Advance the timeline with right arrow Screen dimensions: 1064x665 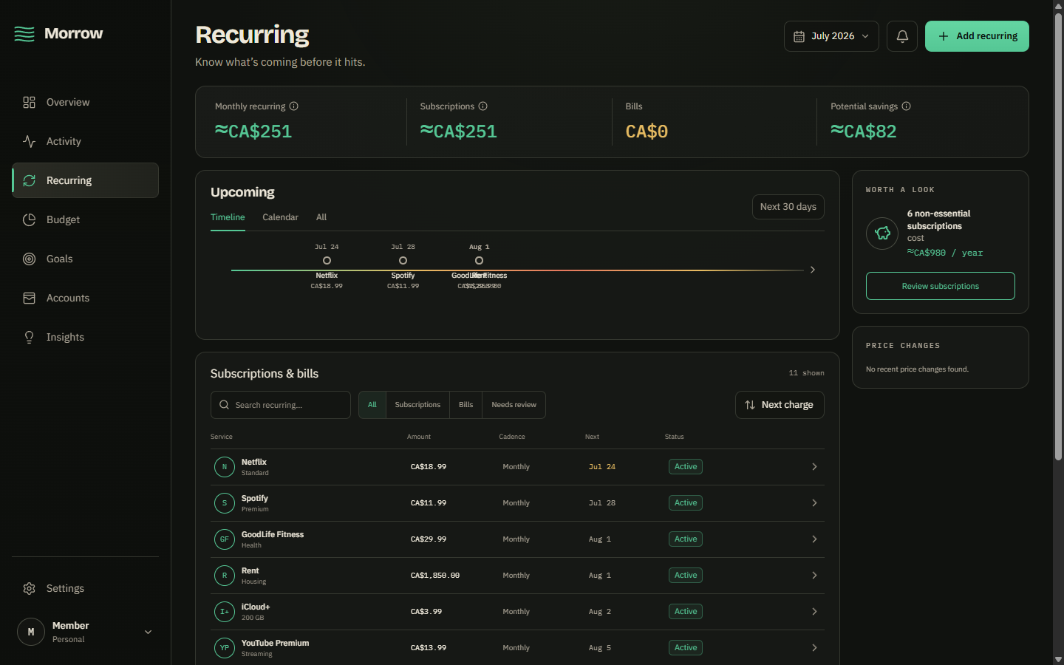pyautogui.click(x=812, y=270)
